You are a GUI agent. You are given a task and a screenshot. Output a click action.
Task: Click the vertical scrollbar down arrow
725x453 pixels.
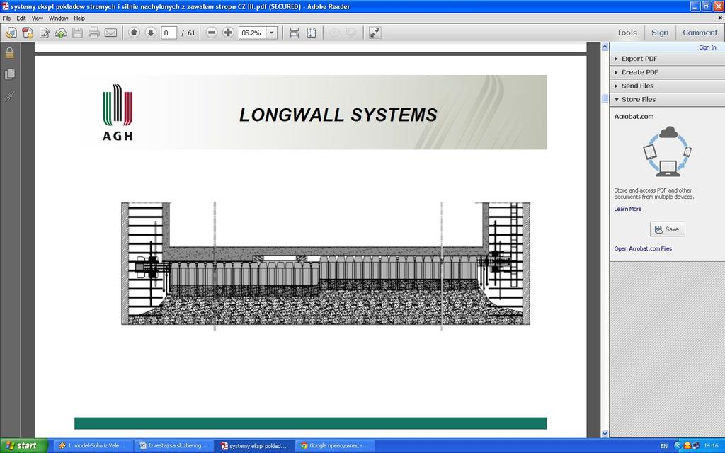[605, 434]
